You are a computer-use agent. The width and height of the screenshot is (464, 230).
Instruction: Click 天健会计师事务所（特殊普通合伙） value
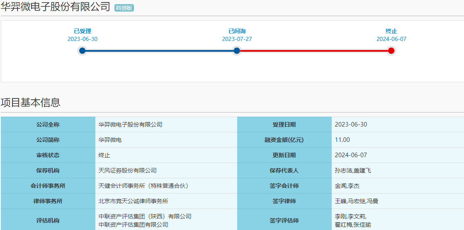(143, 186)
